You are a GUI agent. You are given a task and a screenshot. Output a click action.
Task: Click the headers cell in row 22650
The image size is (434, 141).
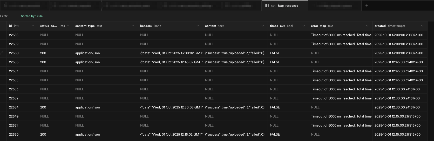coord(171,134)
